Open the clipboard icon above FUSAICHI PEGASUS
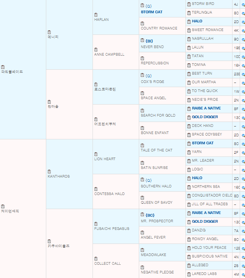 click(96, 224)
